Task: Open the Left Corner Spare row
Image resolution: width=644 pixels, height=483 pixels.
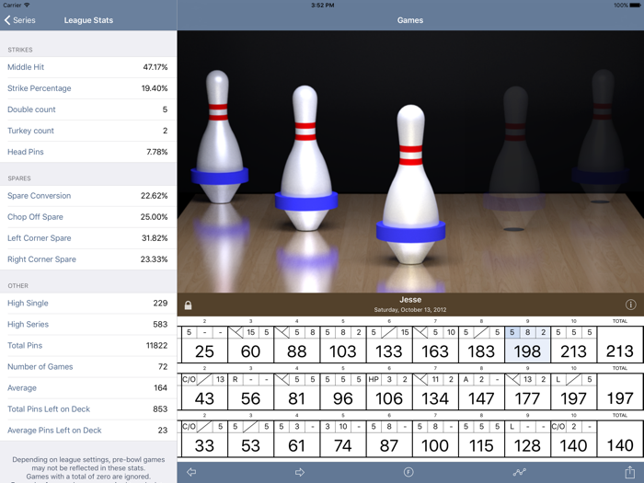Action: click(x=88, y=238)
